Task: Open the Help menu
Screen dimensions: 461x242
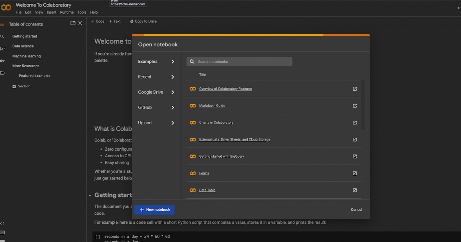Action: (94, 12)
